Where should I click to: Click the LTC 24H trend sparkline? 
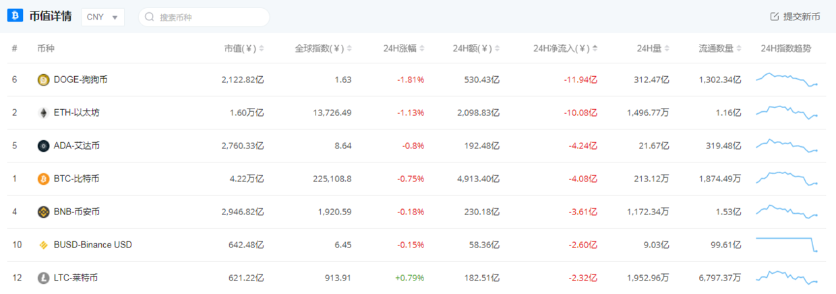pos(787,277)
